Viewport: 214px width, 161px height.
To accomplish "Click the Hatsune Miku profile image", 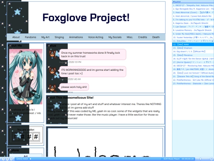I will [x=26, y=77].
